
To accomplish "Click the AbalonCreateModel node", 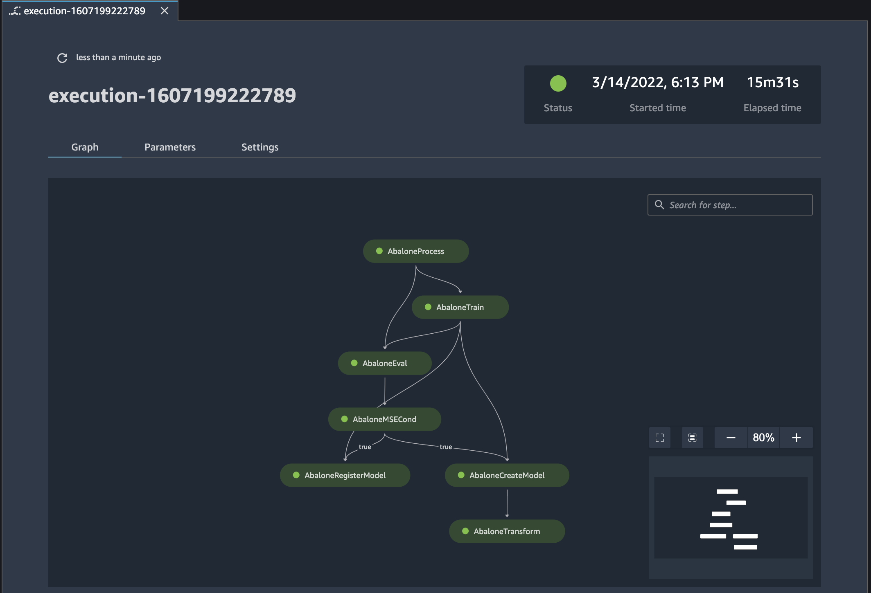I will (506, 475).
